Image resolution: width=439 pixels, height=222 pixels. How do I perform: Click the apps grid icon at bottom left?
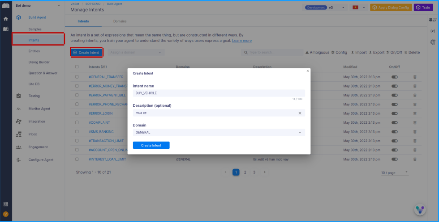pos(6,204)
